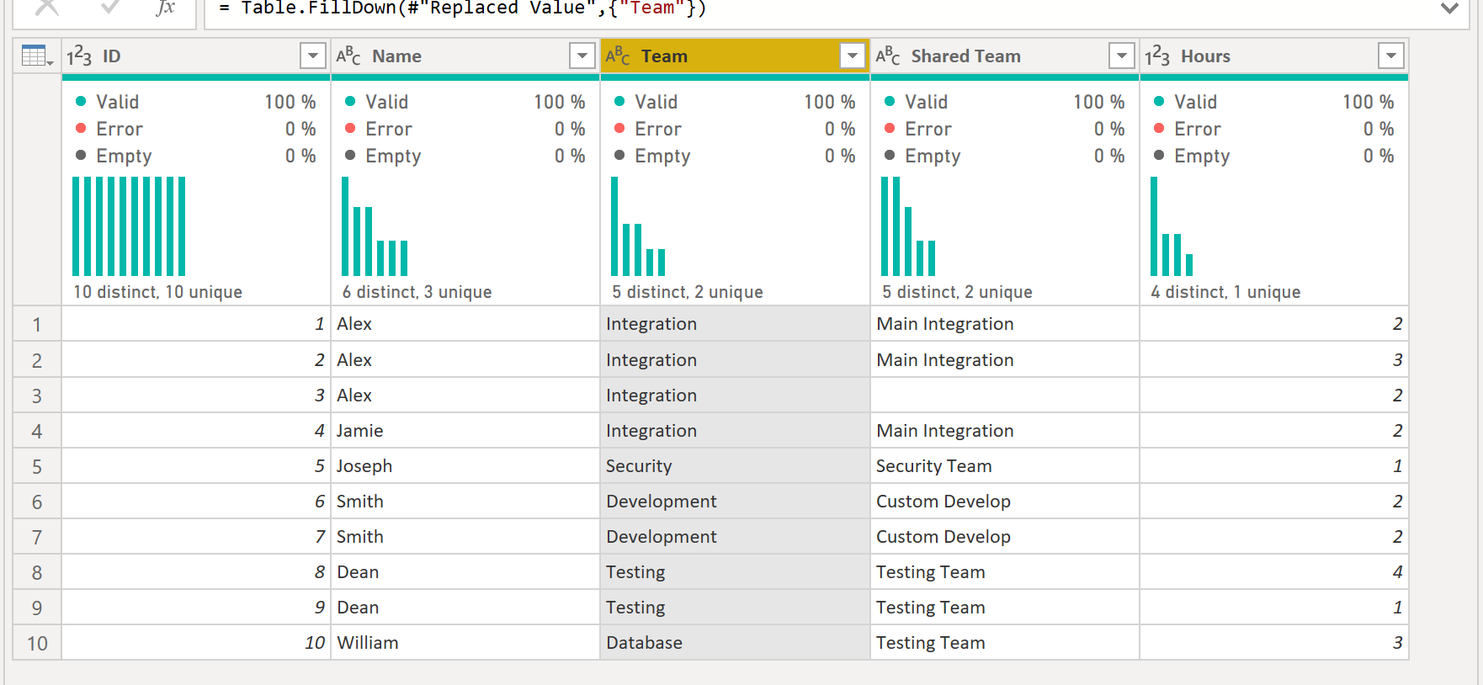Click the Development team cell in row 7

pyautogui.click(x=735, y=537)
